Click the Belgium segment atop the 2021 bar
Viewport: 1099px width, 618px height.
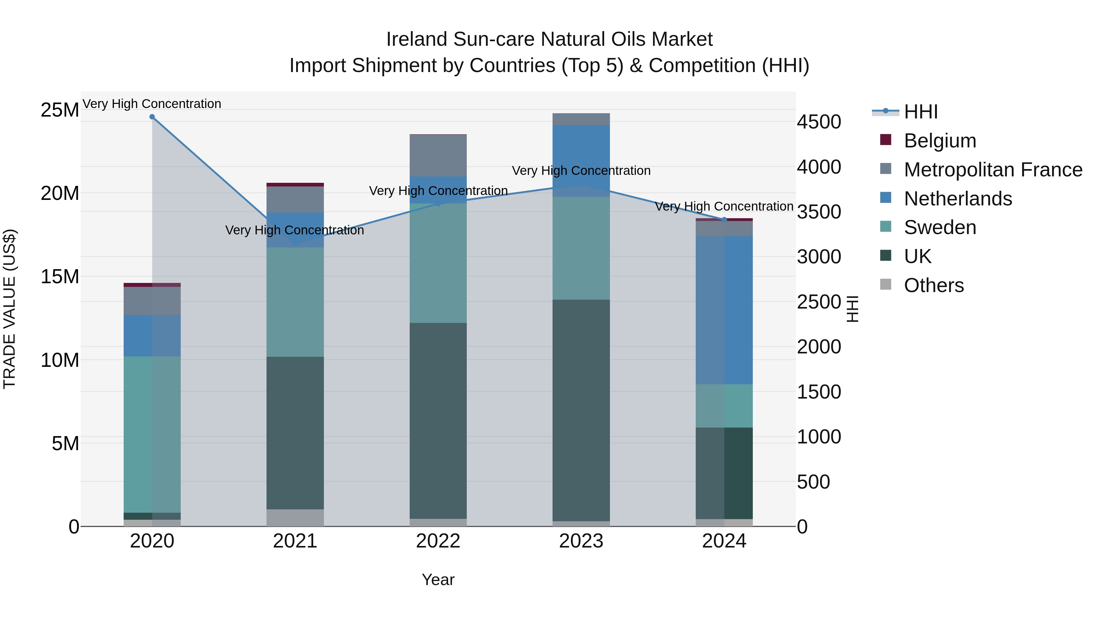coord(295,185)
